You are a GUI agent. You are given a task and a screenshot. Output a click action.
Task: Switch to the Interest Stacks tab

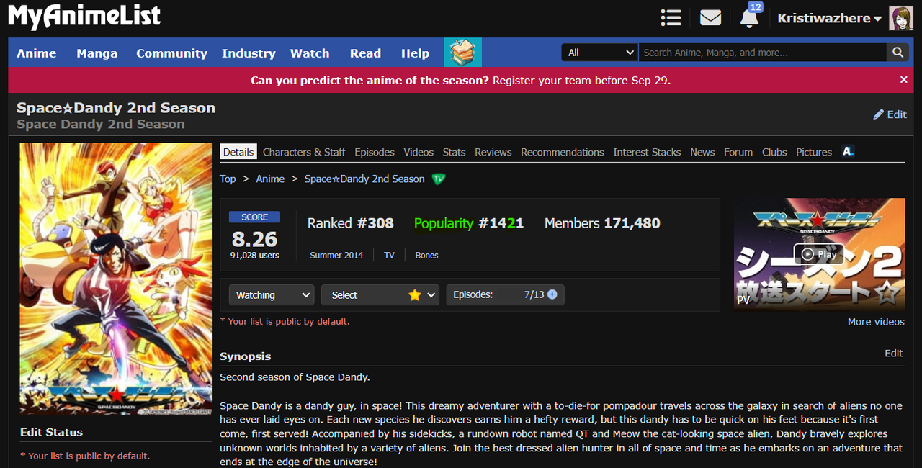[647, 152]
